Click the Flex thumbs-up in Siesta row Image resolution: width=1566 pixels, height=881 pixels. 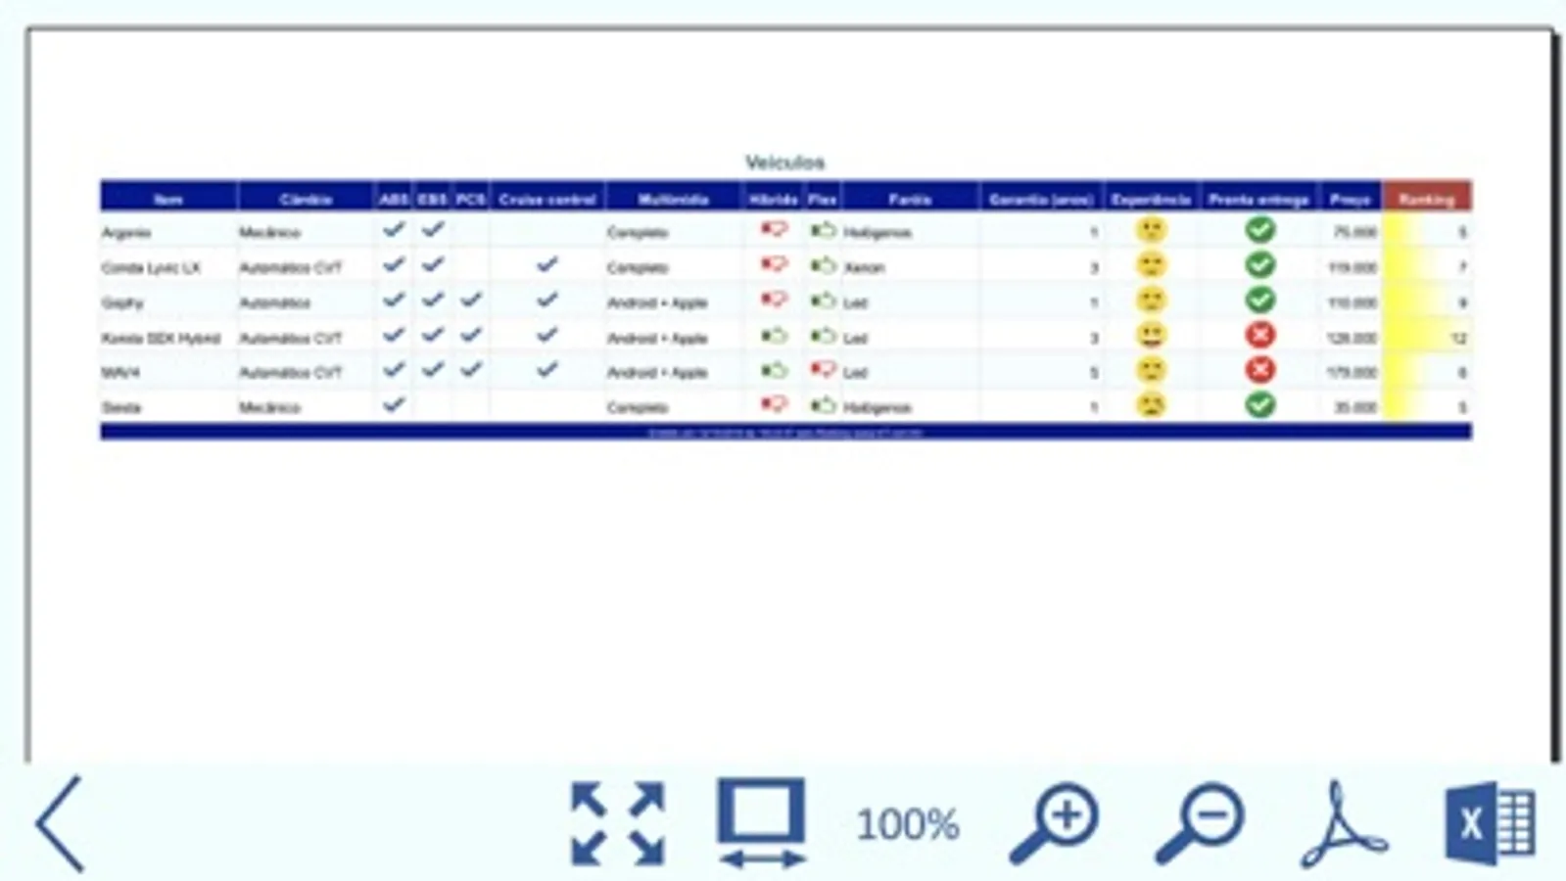pos(823,404)
